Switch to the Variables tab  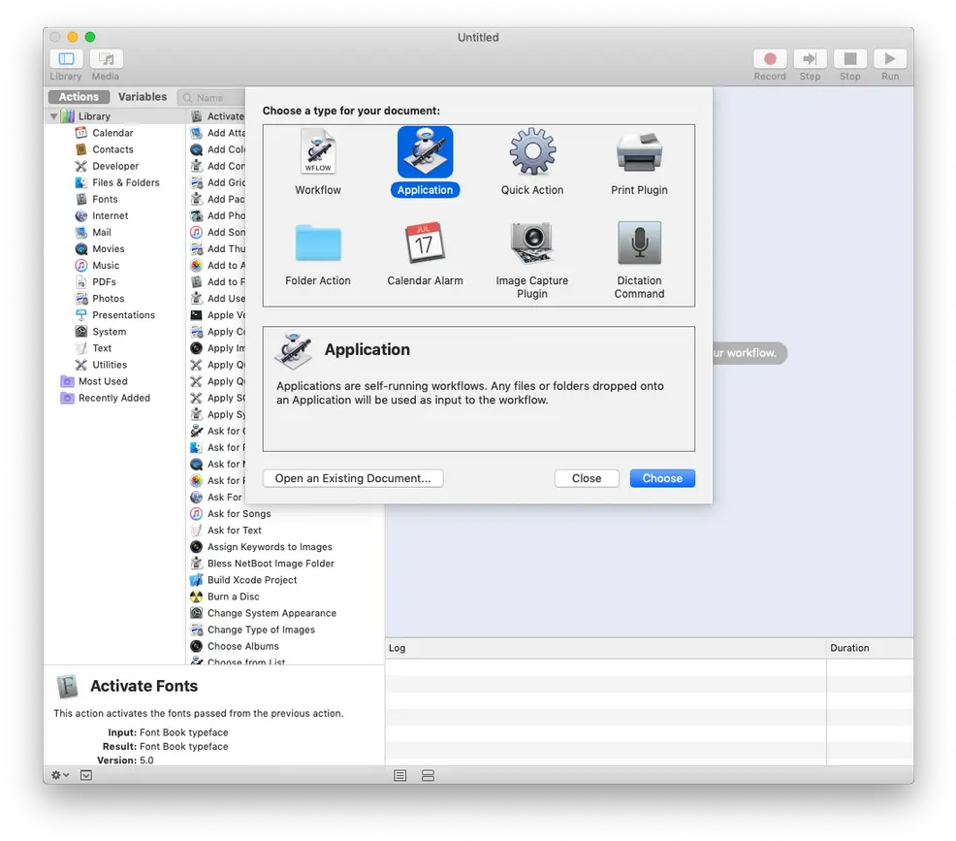(143, 97)
